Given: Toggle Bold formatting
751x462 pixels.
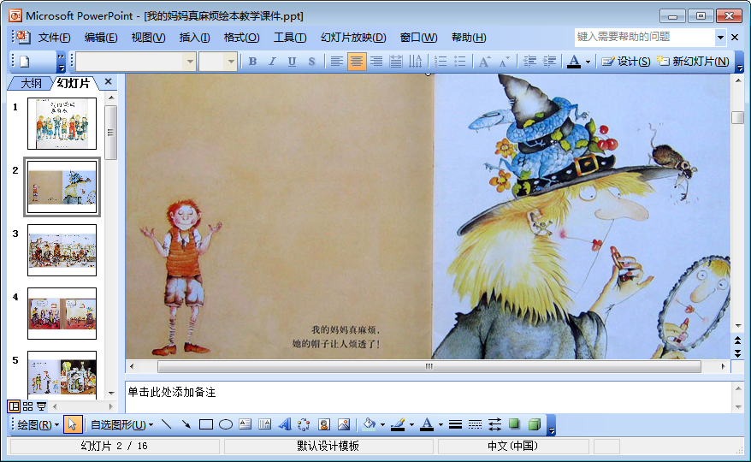Looking at the screenshot, I should [x=252, y=62].
